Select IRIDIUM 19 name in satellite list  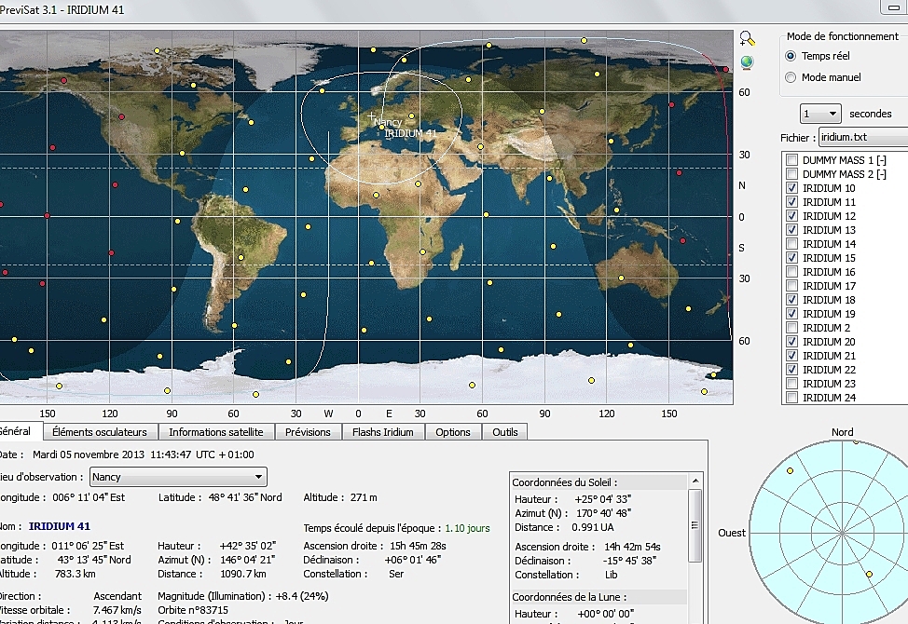[x=829, y=314]
